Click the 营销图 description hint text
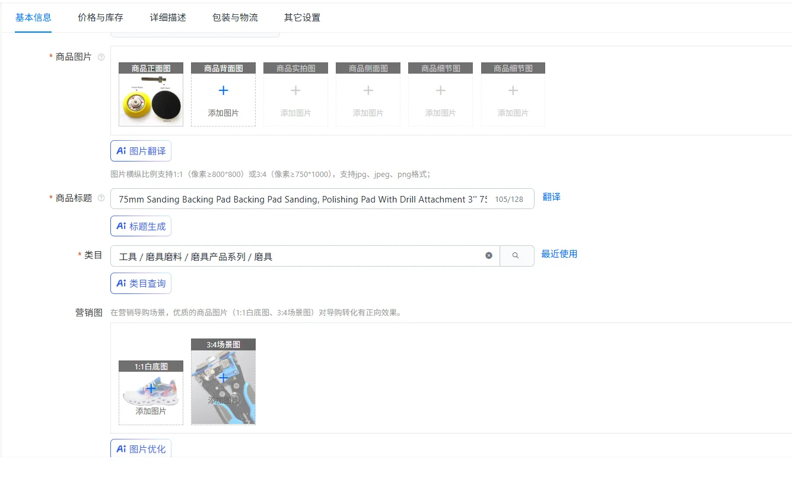The width and height of the screenshot is (792, 484). pyautogui.click(x=256, y=313)
